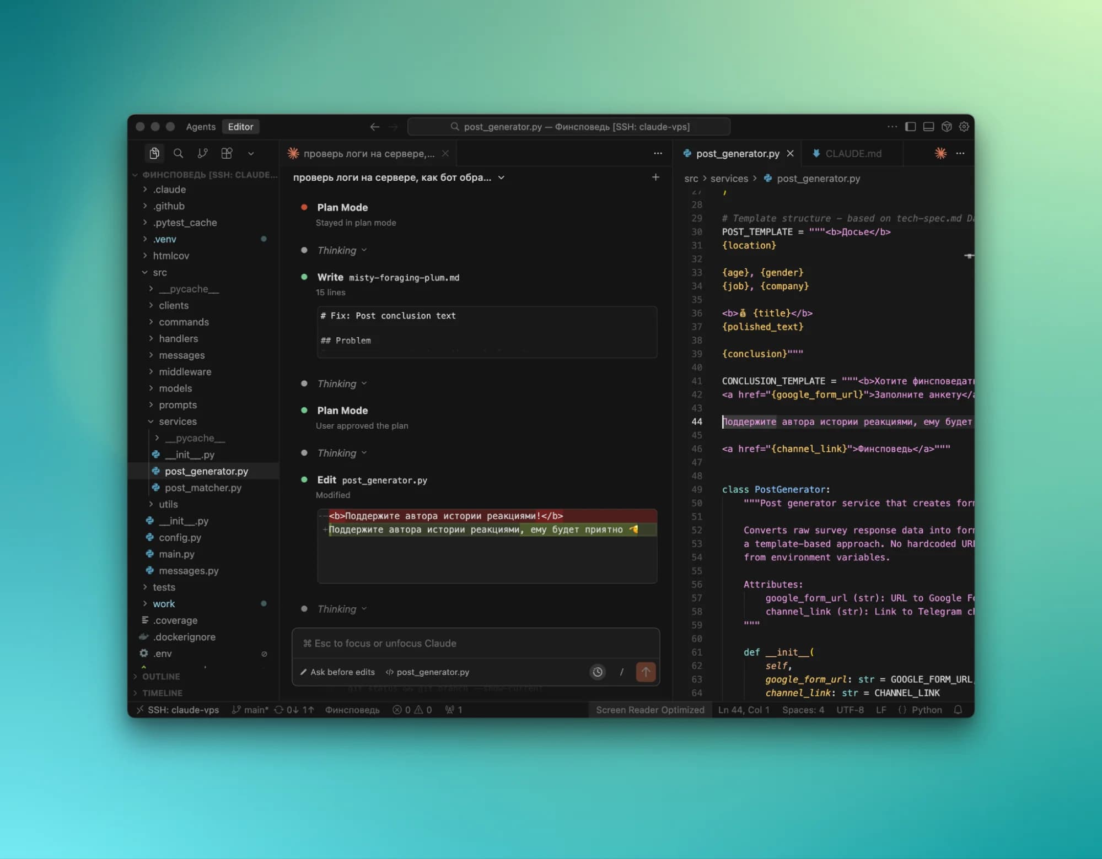Send message with the orange arrow button
The height and width of the screenshot is (859, 1102).
(x=646, y=672)
